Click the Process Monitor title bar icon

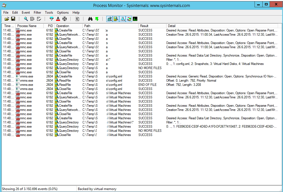(4, 5)
